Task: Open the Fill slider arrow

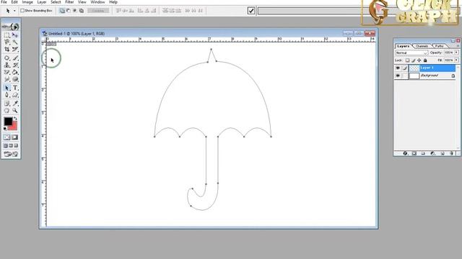Action: coord(456,60)
